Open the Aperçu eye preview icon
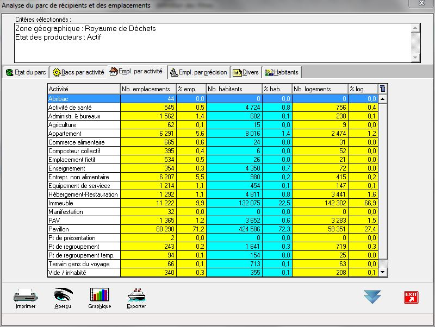435x327 pixels. pos(63,295)
